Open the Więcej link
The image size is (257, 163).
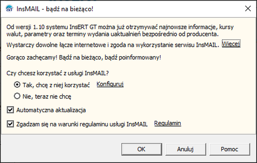[231, 44]
